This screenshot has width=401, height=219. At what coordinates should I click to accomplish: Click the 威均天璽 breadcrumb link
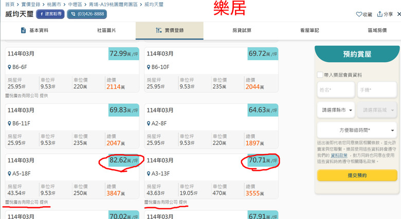pos(154,4)
